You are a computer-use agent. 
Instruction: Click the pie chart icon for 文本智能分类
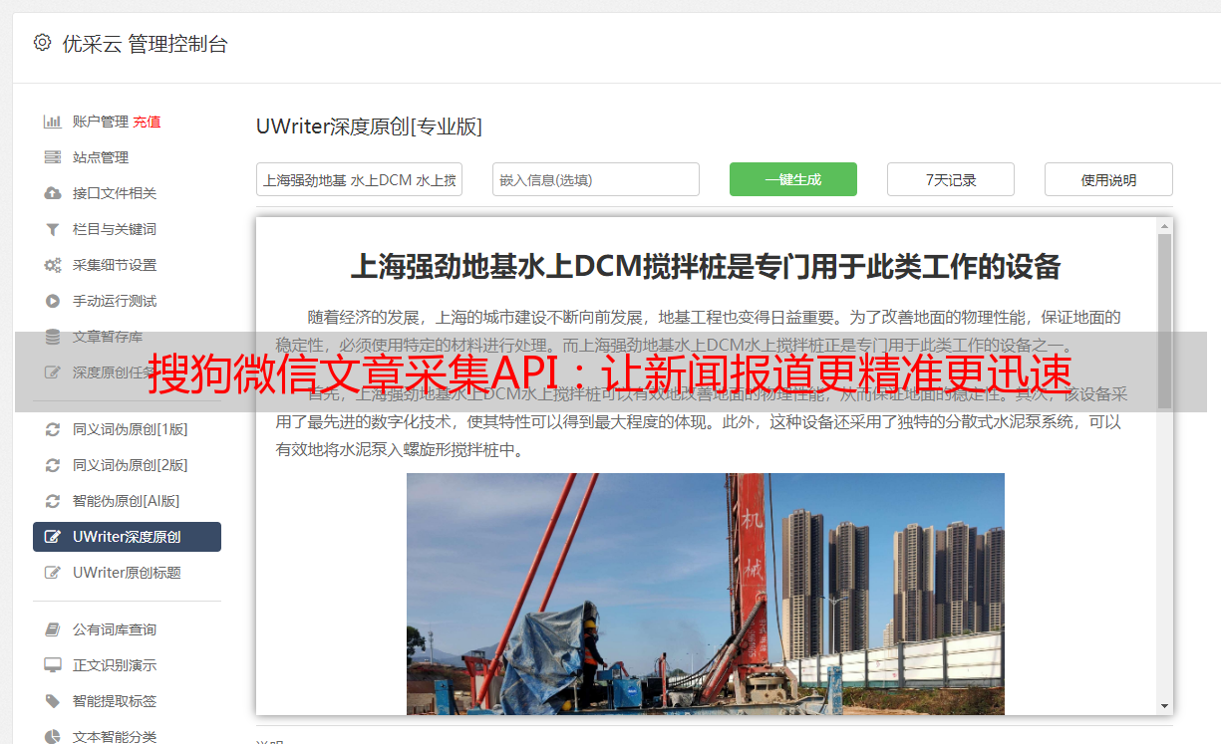[53, 737]
